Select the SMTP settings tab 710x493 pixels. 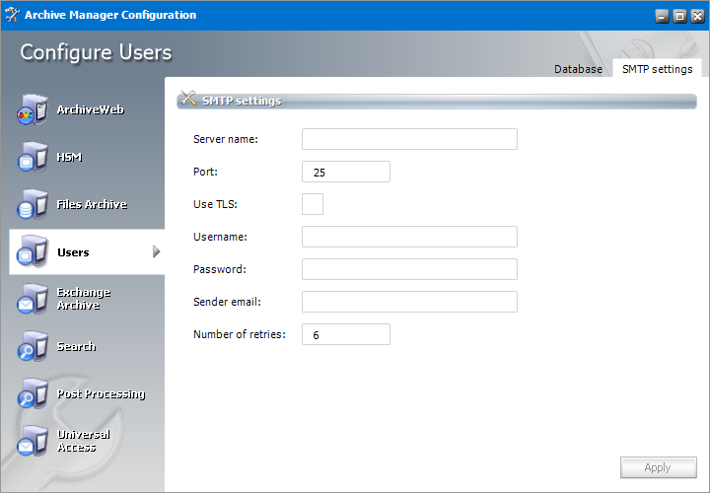pyautogui.click(x=657, y=69)
